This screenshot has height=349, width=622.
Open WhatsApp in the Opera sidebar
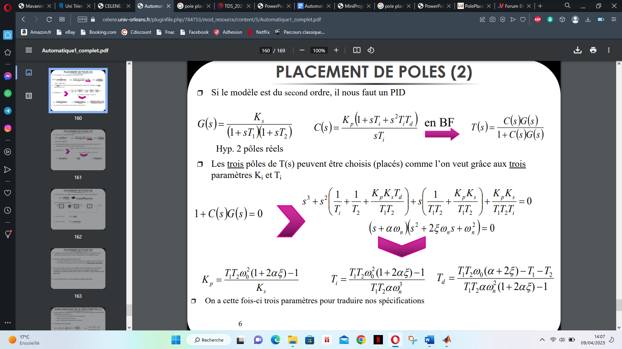tap(8, 93)
